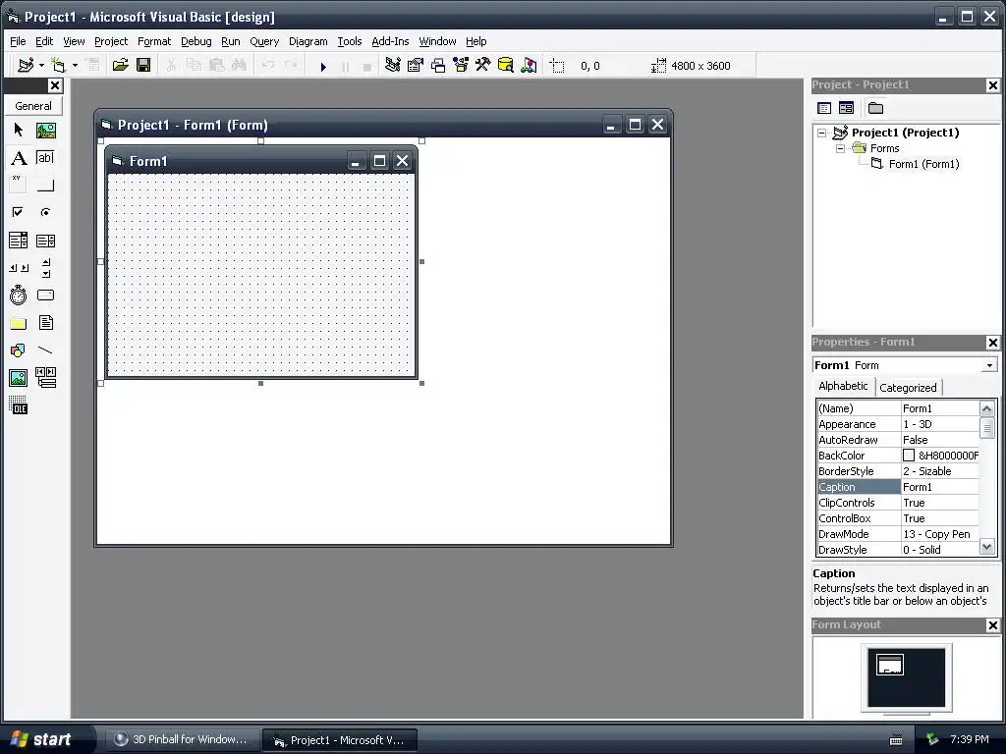Click View Object in Project panel
This screenshot has height=754, width=1006.
coord(846,108)
